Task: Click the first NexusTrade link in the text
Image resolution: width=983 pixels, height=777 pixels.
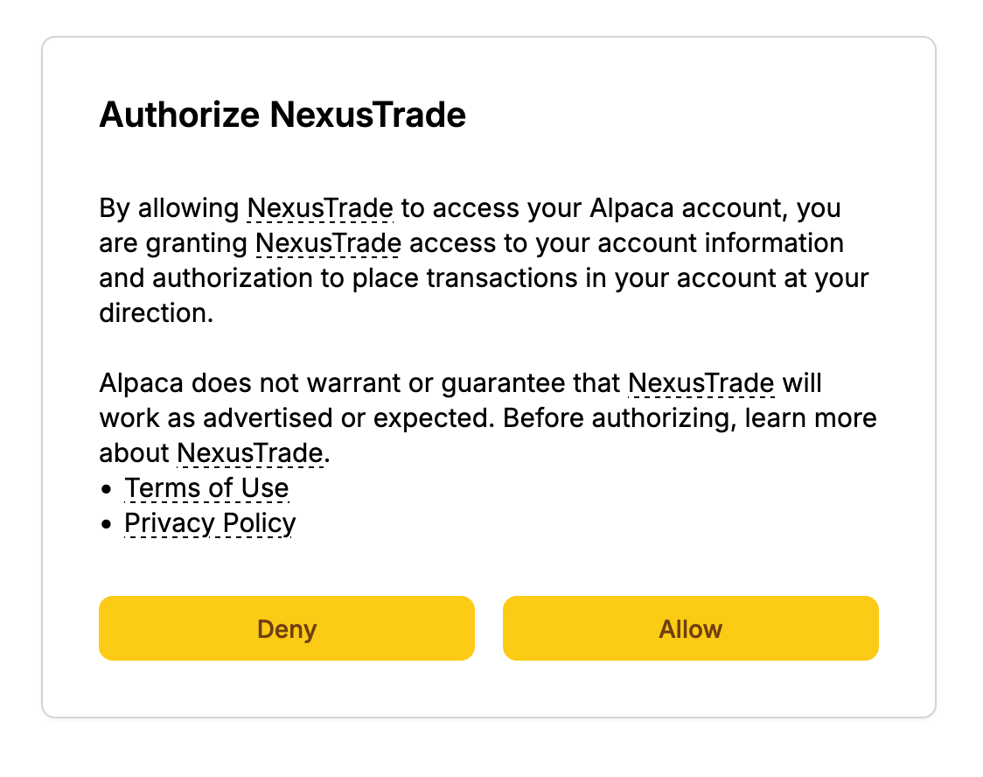Action: click(x=320, y=208)
